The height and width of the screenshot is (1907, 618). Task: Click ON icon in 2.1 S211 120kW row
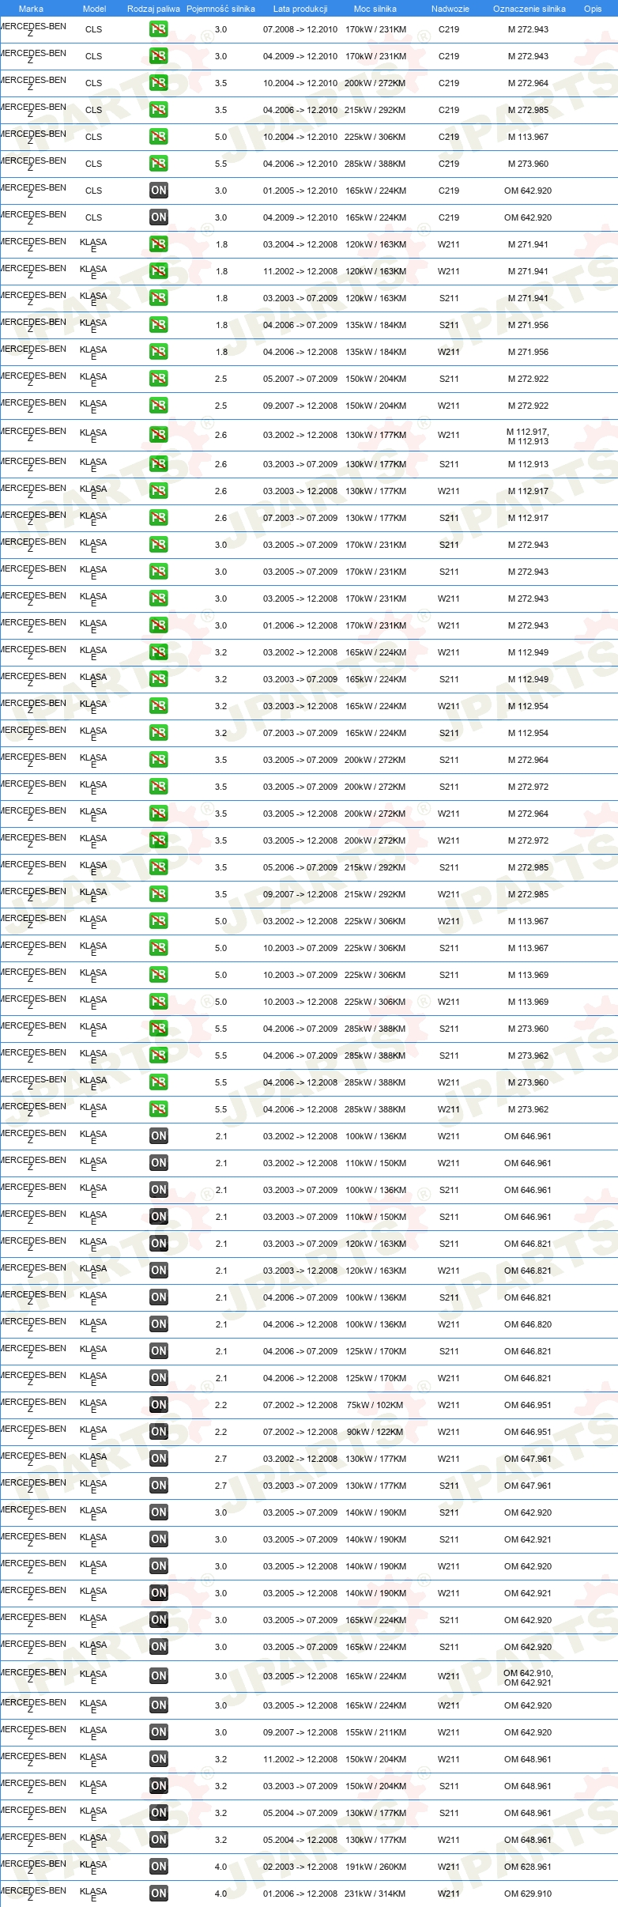click(159, 1244)
